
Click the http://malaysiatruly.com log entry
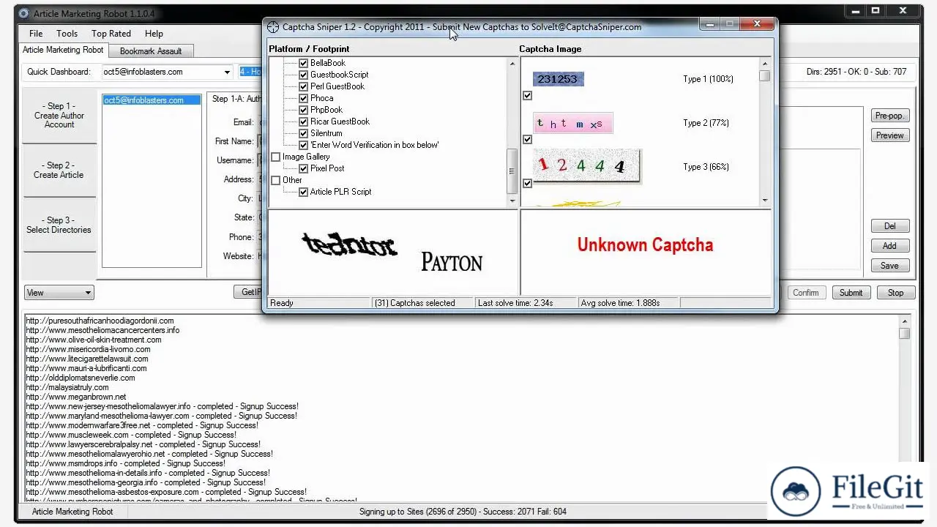click(67, 387)
